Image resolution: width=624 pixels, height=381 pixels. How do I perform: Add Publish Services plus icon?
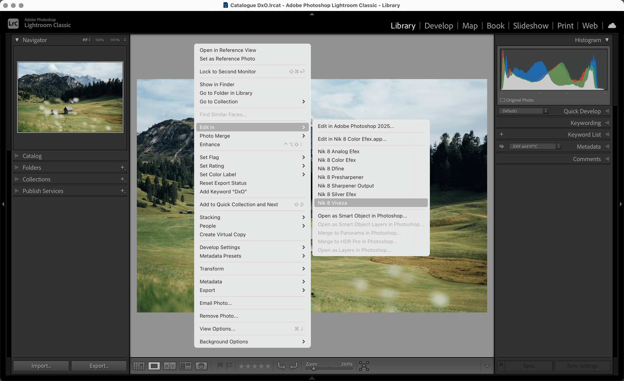123,191
